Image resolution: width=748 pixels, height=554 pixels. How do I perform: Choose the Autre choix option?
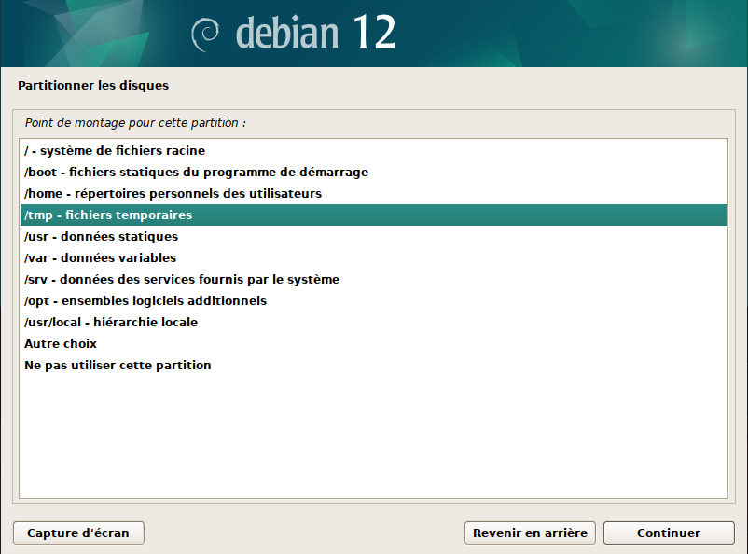374,344
